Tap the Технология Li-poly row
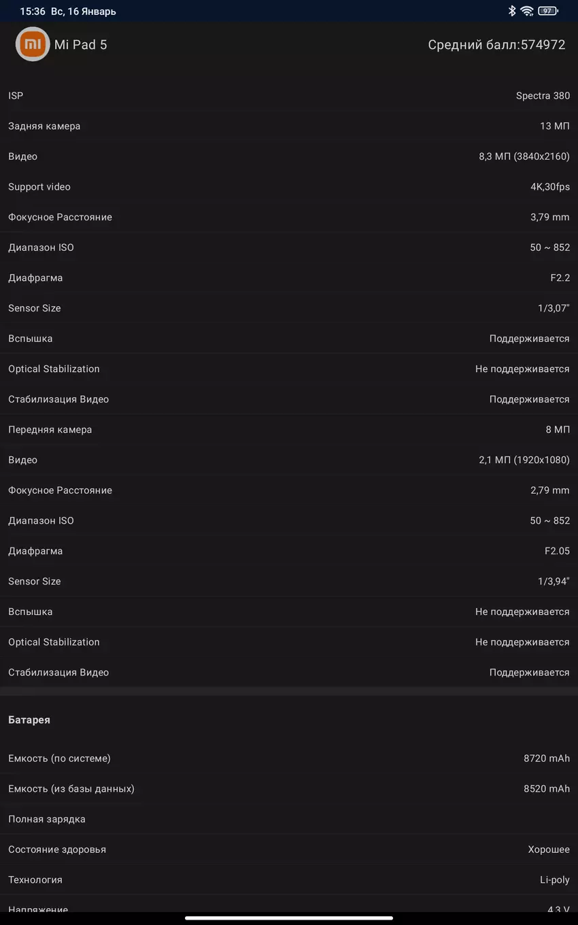This screenshot has height=925, width=578. point(289,880)
